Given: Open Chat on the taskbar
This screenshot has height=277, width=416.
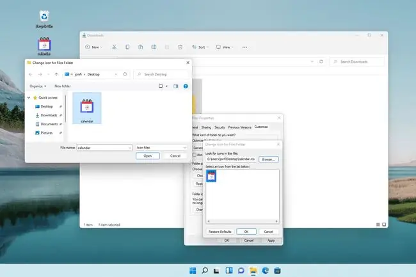Looking at the screenshot, I should 241,271.
